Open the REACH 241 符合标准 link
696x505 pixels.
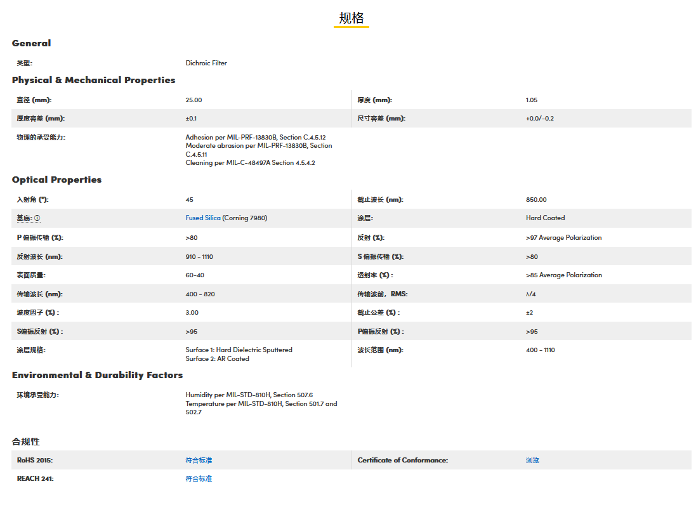click(x=199, y=479)
